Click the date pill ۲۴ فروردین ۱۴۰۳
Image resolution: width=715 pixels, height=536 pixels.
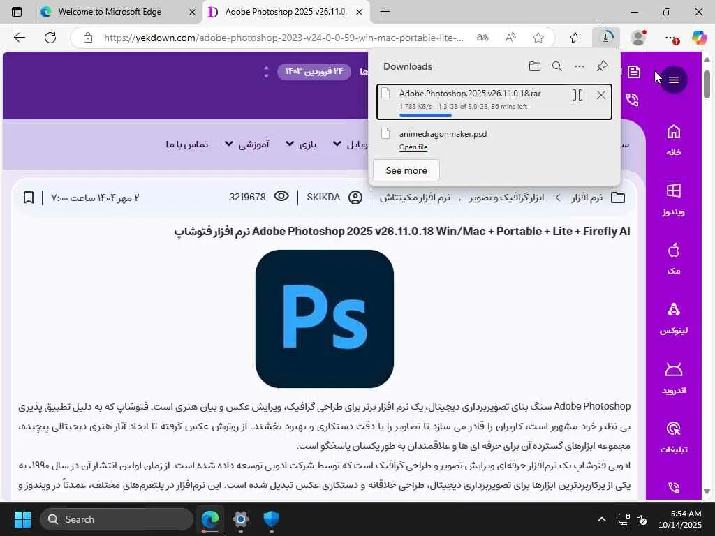pos(314,72)
